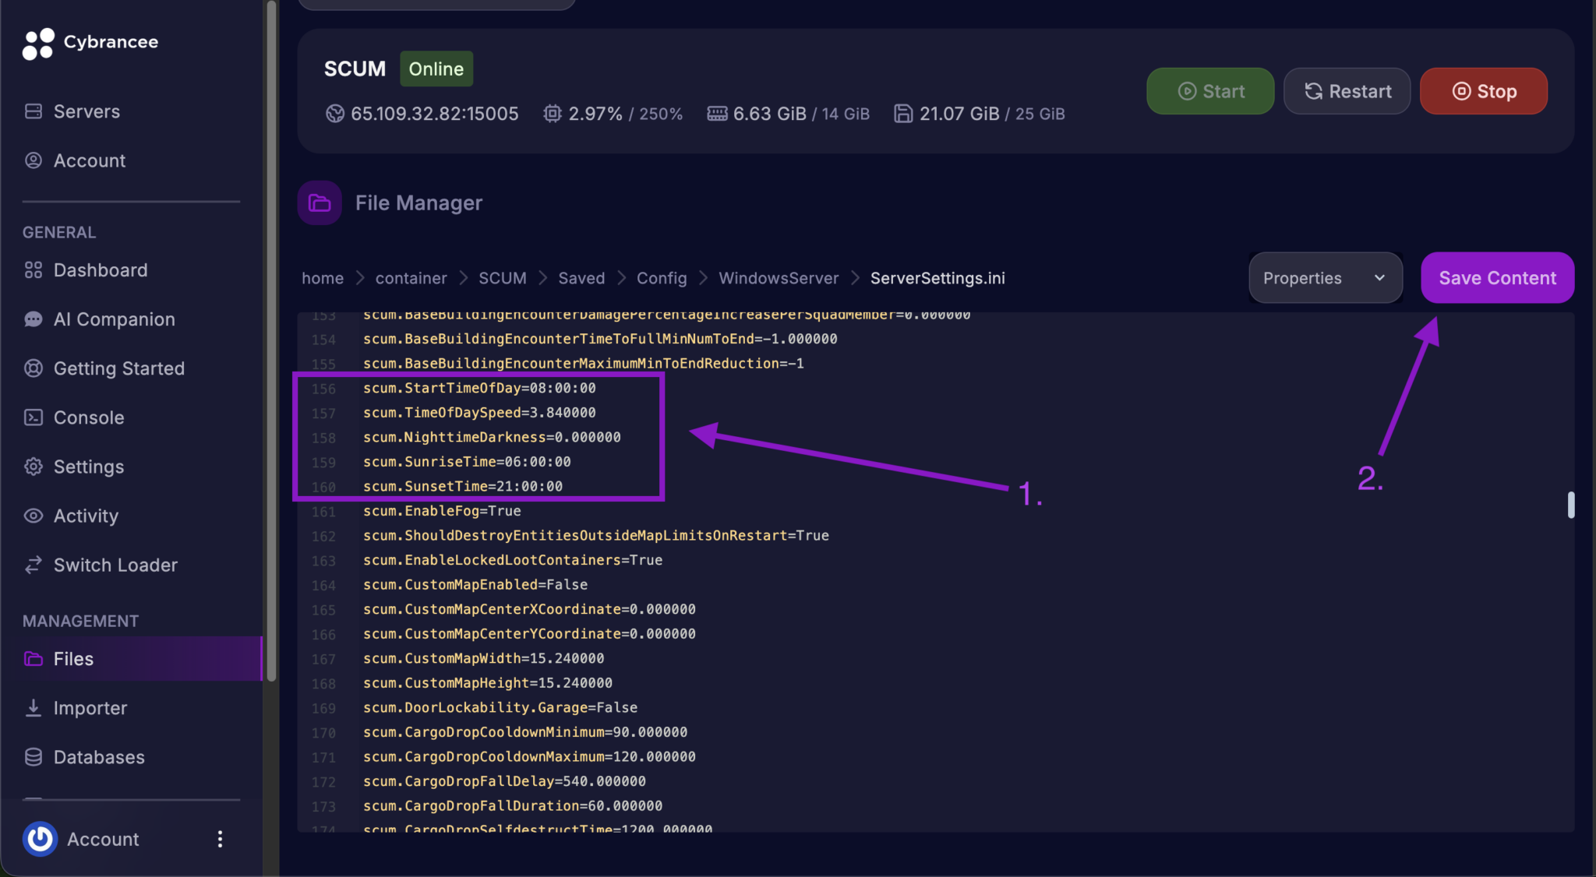The width and height of the screenshot is (1596, 877).
Task: Click the server IP address globe icon
Action: click(x=335, y=114)
